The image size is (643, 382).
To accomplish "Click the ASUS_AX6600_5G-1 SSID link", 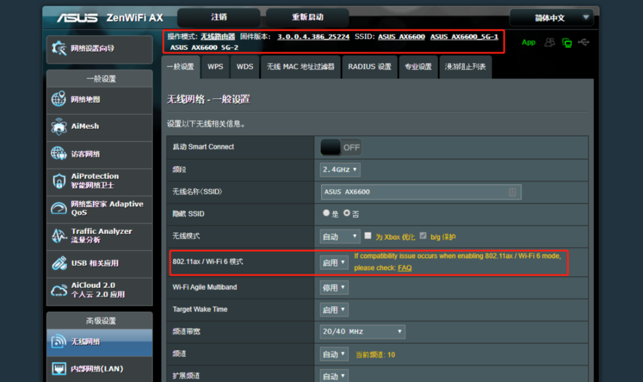I will [x=464, y=37].
